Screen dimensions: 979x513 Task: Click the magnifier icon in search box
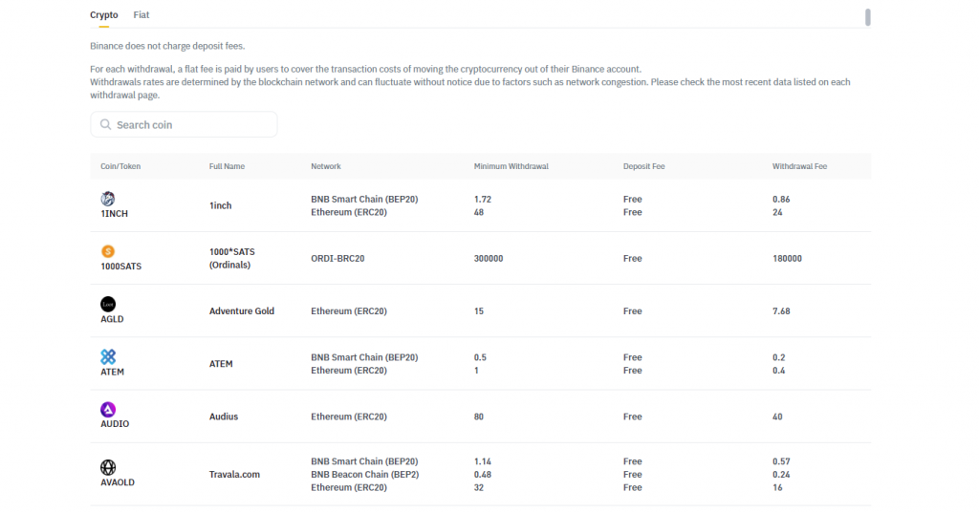pos(105,125)
